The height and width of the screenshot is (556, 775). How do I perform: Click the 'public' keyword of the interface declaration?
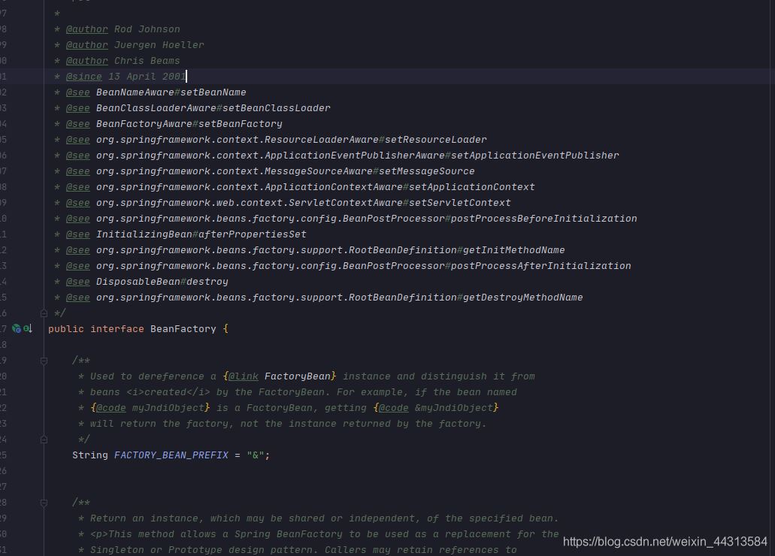click(65, 329)
